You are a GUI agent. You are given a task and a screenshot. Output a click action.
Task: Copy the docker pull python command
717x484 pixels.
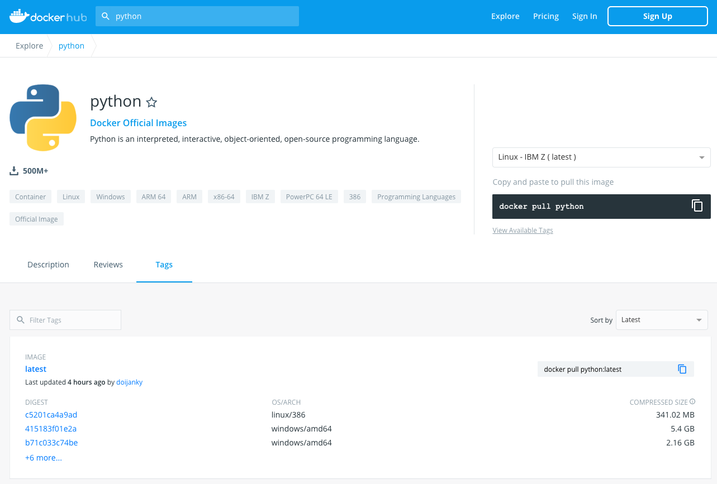(697, 205)
